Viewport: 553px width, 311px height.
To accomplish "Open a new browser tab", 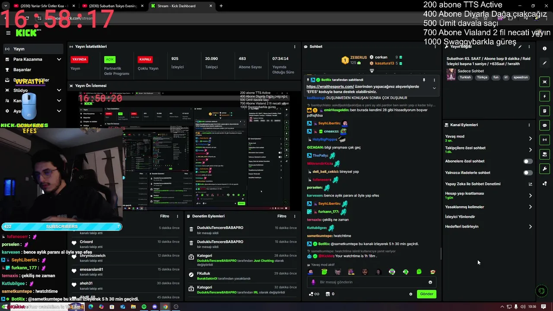I will 221,6.
